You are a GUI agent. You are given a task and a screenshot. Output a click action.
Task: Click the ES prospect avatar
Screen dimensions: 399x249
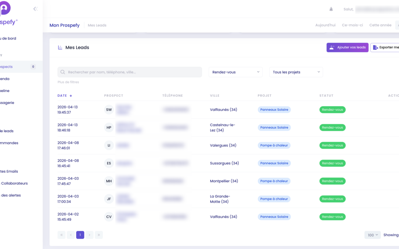[109, 163]
